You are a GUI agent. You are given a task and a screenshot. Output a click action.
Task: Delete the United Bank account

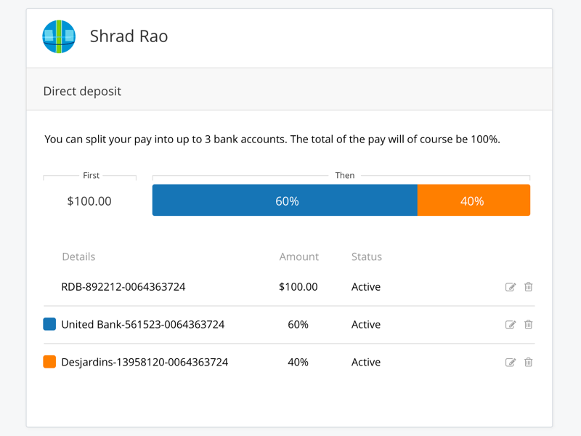tap(528, 324)
